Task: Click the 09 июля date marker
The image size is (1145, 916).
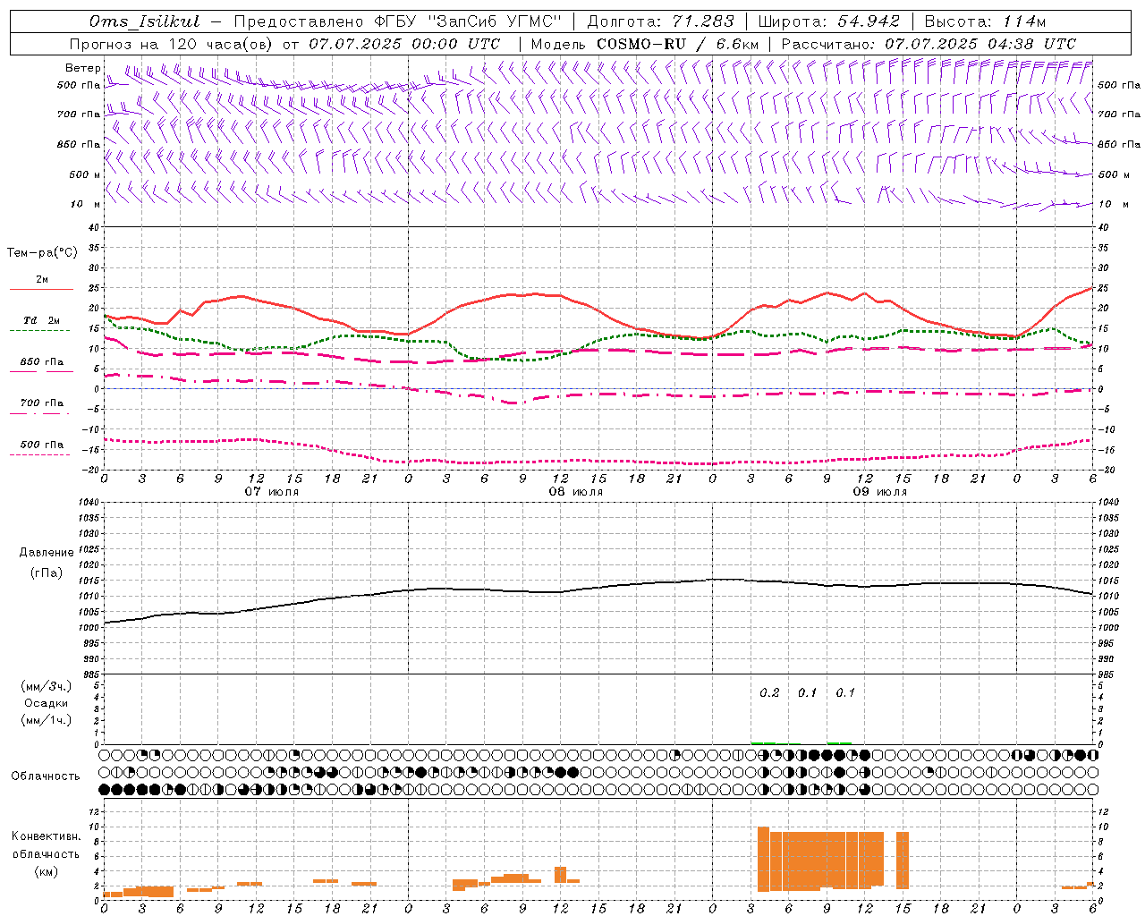Action: tap(879, 492)
